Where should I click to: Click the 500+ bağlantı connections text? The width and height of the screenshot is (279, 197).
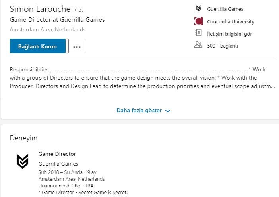point(223,46)
